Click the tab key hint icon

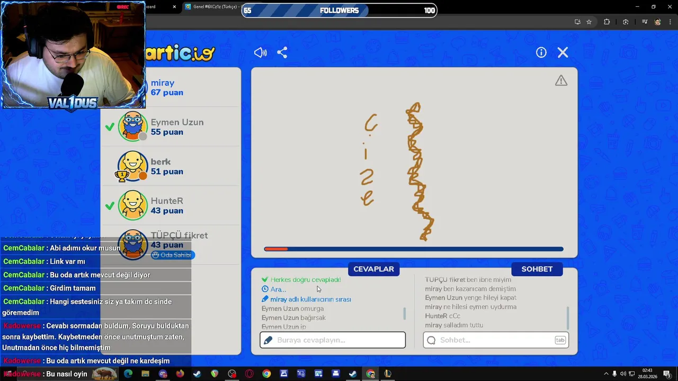coord(560,340)
